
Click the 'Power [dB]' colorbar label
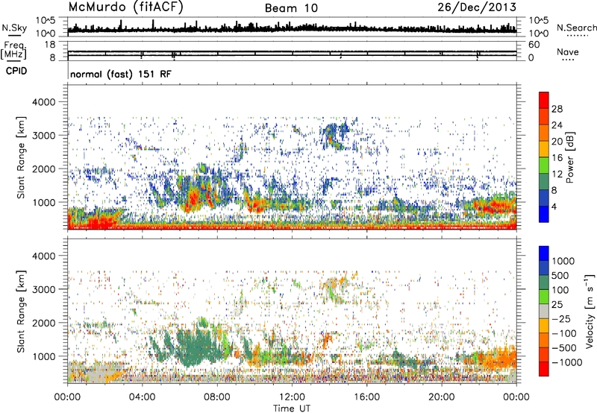(x=569, y=157)
